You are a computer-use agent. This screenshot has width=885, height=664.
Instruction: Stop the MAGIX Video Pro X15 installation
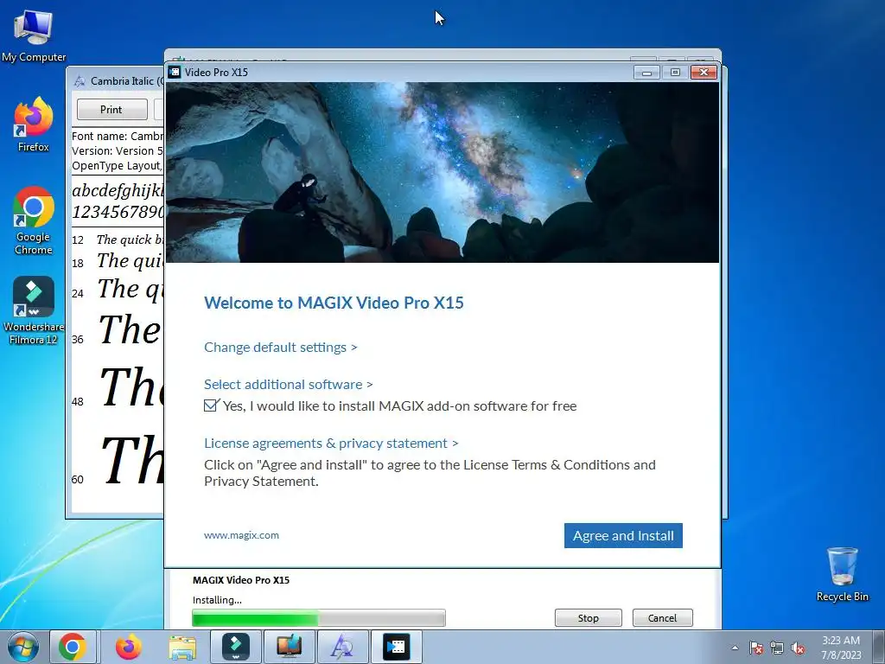[588, 617]
